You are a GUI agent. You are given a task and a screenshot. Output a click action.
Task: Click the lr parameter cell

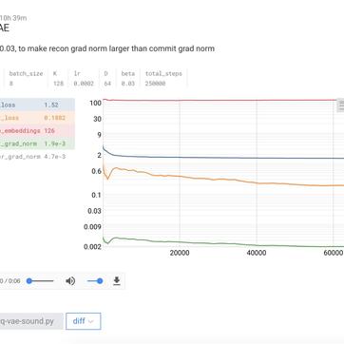[82, 78]
